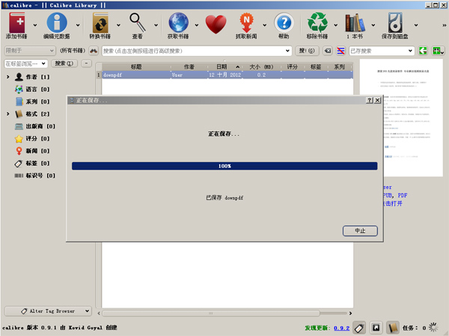Sort by 作者 column header
The height and width of the screenshot is (336, 449).
click(189, 67)
